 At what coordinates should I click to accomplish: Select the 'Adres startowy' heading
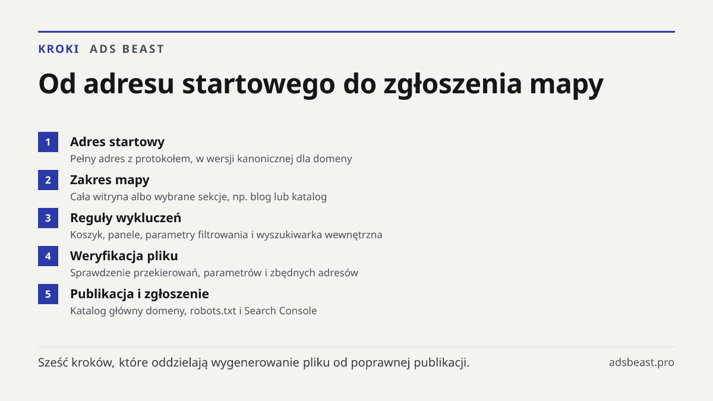(118, 142)
